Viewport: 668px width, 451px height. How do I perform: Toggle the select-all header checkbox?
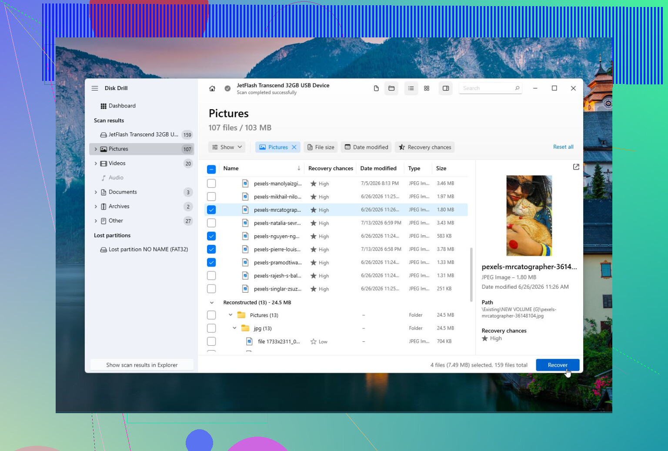(211, 169)
